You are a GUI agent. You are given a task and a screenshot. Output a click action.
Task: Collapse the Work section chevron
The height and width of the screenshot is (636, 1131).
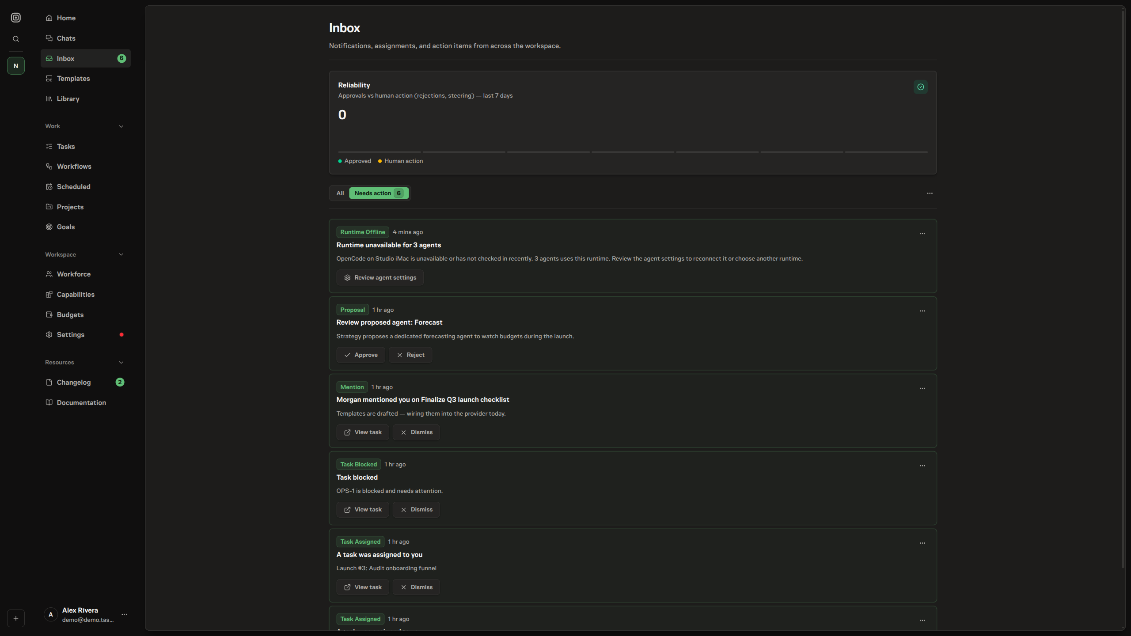(x=121, y=126)
